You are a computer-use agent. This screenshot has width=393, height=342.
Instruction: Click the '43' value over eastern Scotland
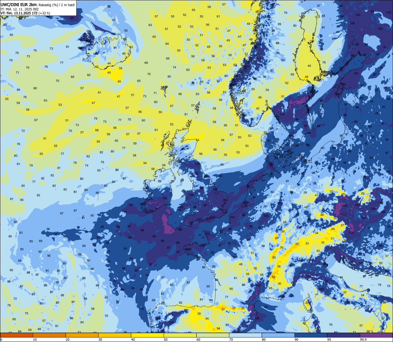197,140
